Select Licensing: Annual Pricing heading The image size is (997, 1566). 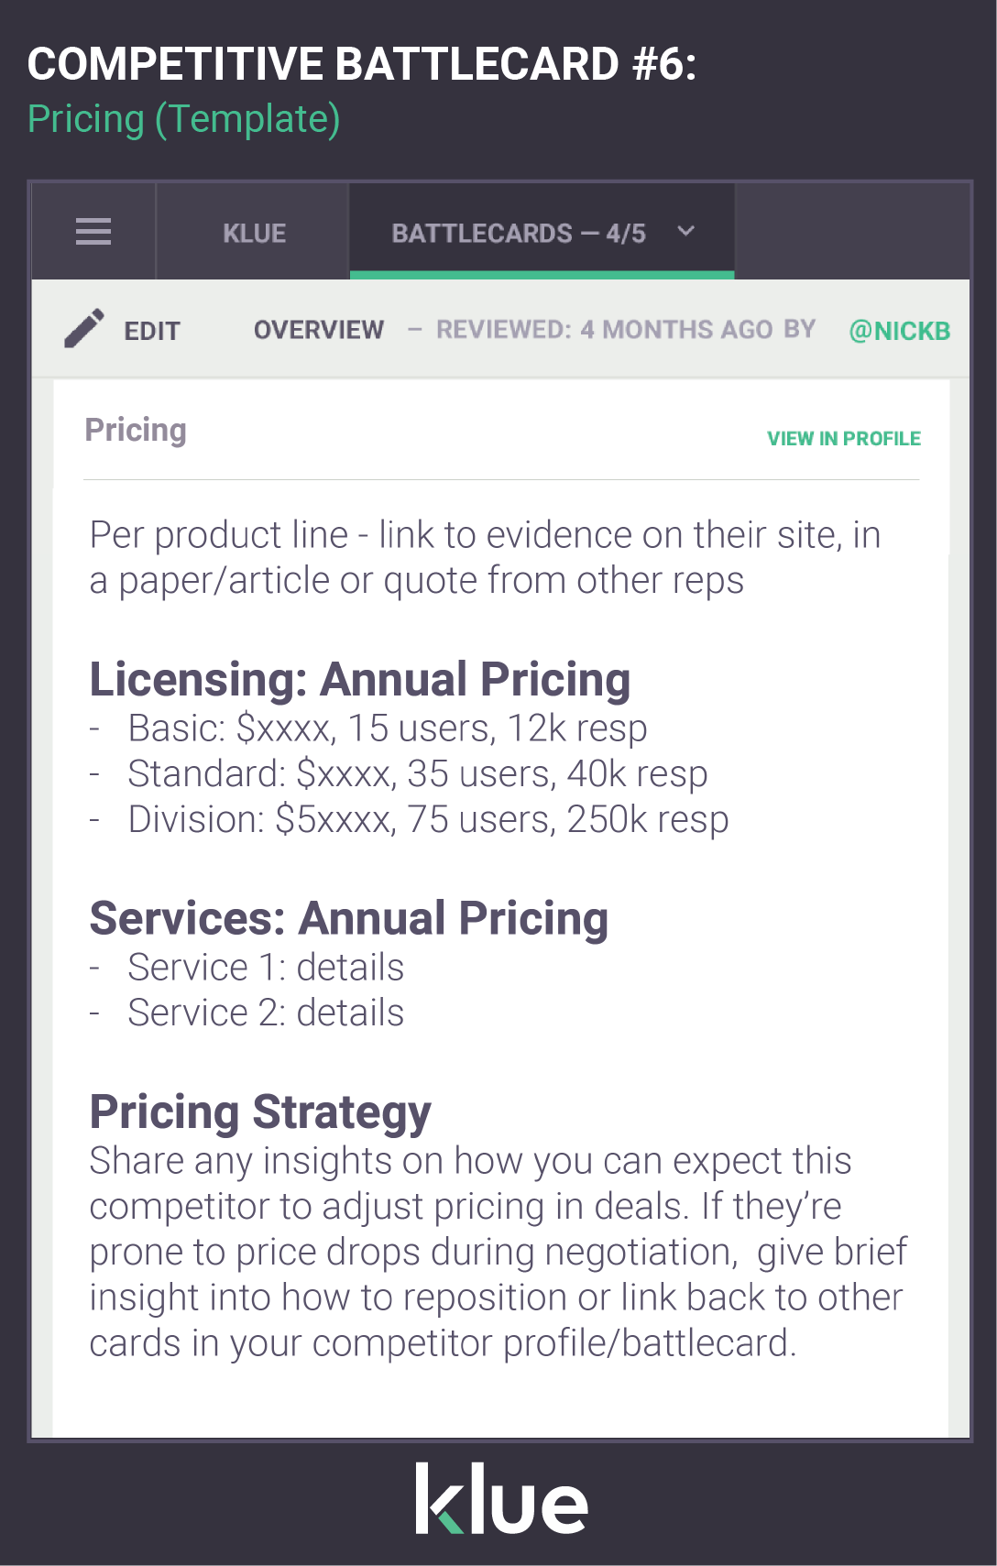click(360, 680)
